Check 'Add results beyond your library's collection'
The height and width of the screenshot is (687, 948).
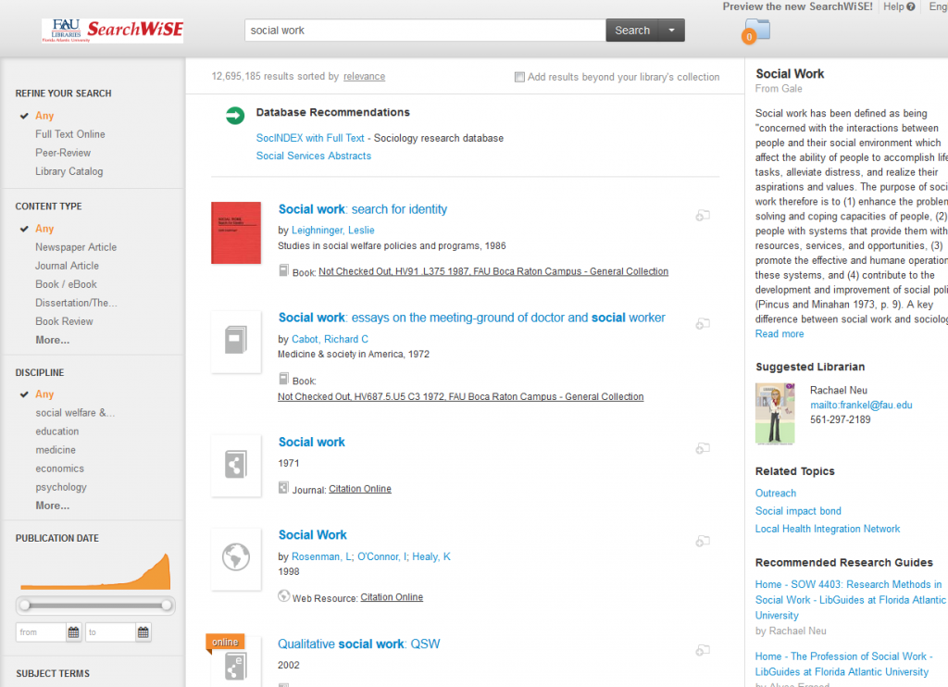pos(519,77)
